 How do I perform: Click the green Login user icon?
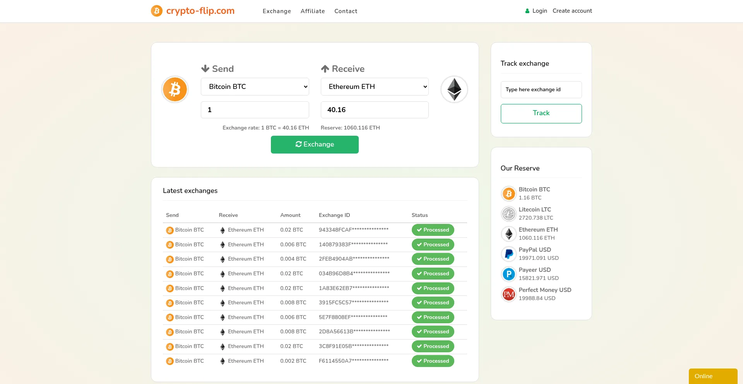527,11
